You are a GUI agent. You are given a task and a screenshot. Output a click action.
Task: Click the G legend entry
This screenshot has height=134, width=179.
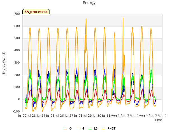pos(68,128)
